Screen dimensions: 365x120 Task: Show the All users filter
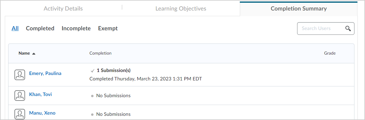[15, 28]
